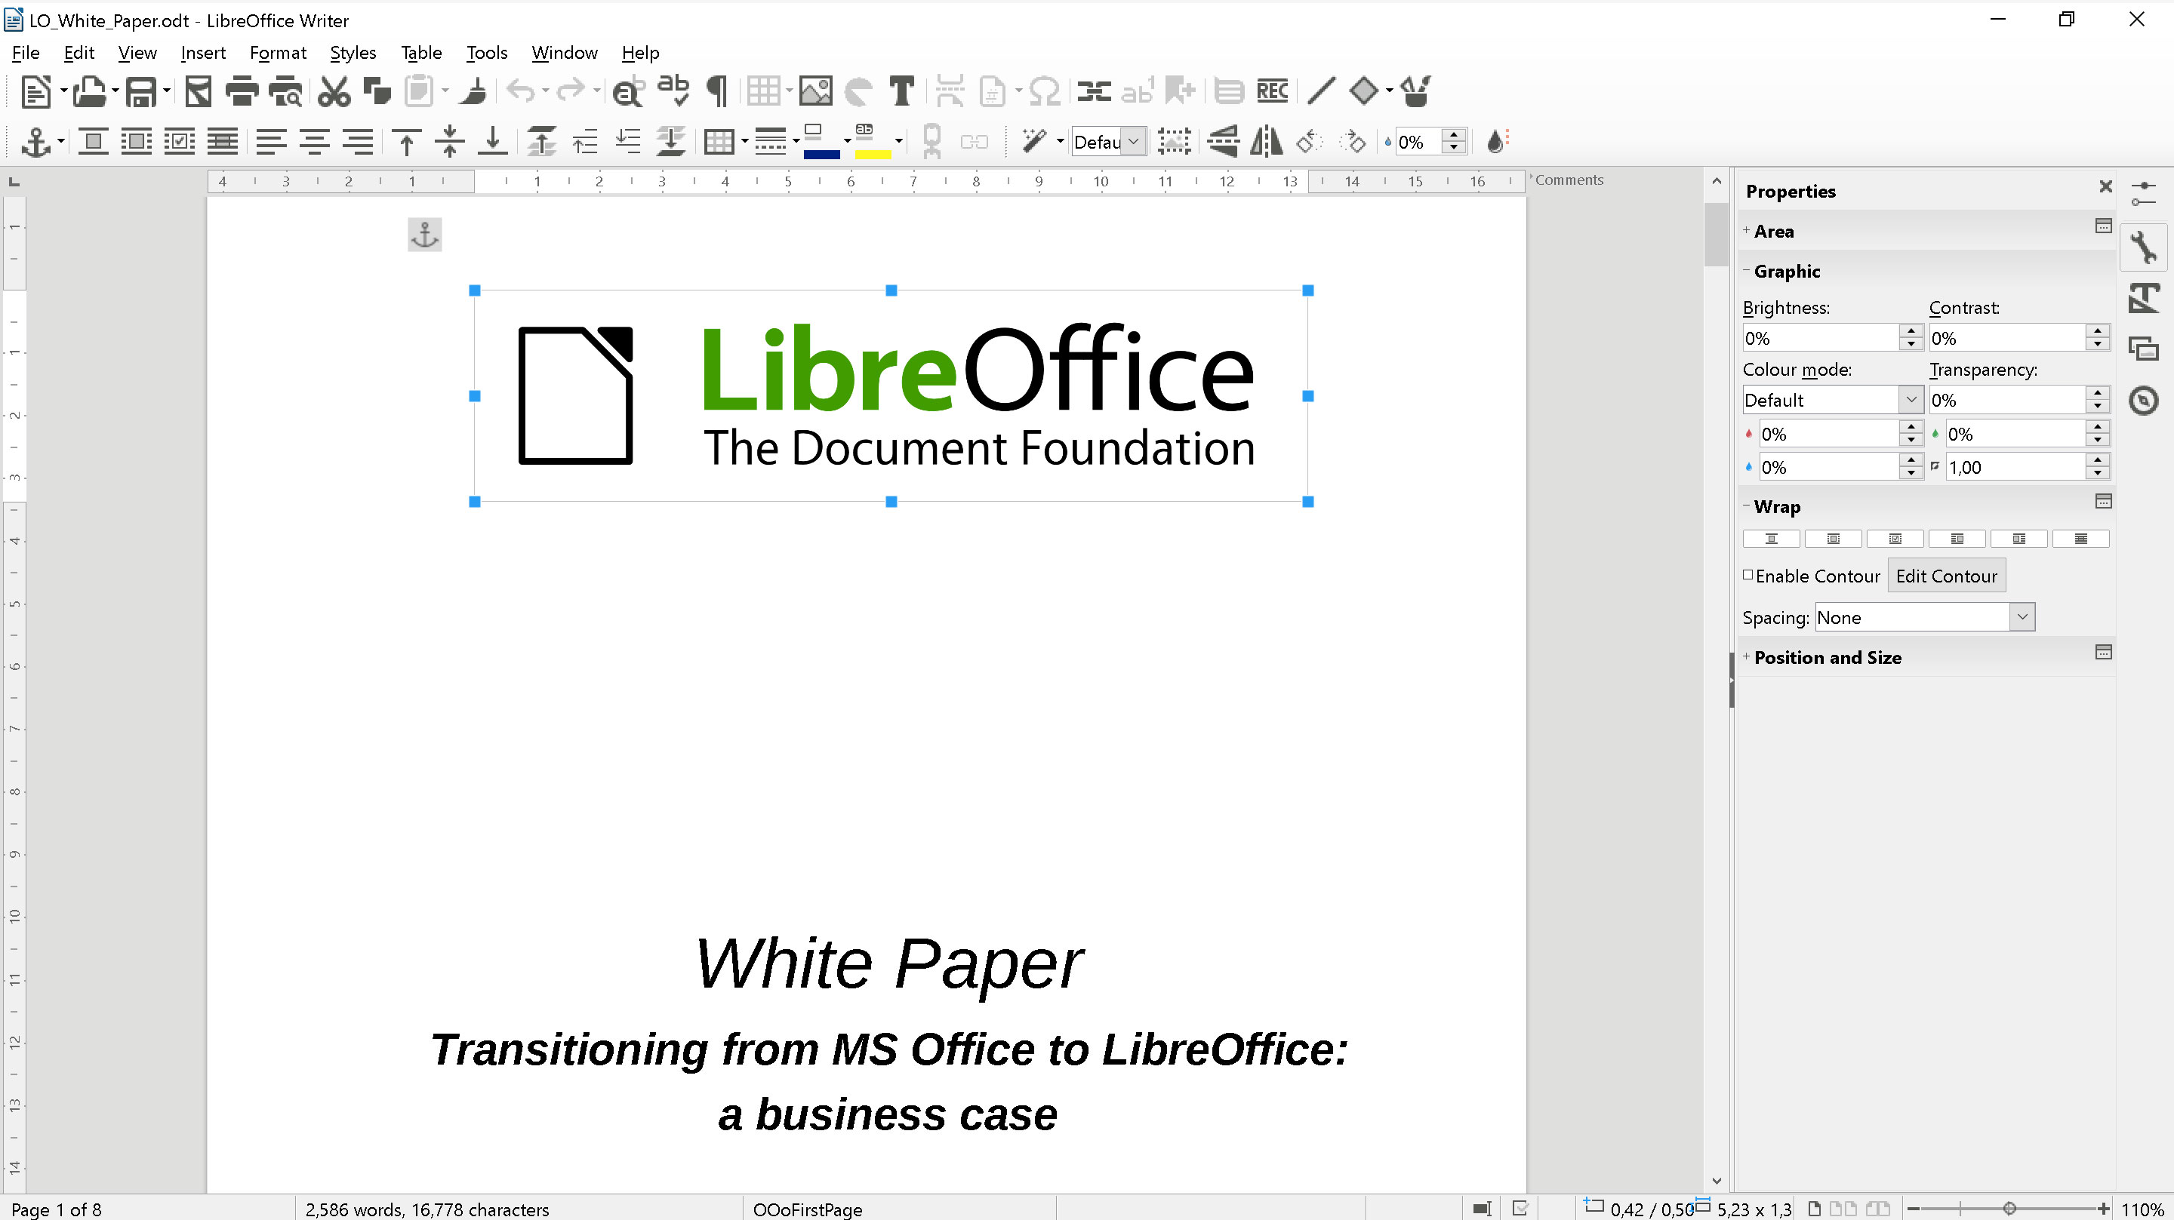
Task: Open the Format menu
Action: pos(277,52)
